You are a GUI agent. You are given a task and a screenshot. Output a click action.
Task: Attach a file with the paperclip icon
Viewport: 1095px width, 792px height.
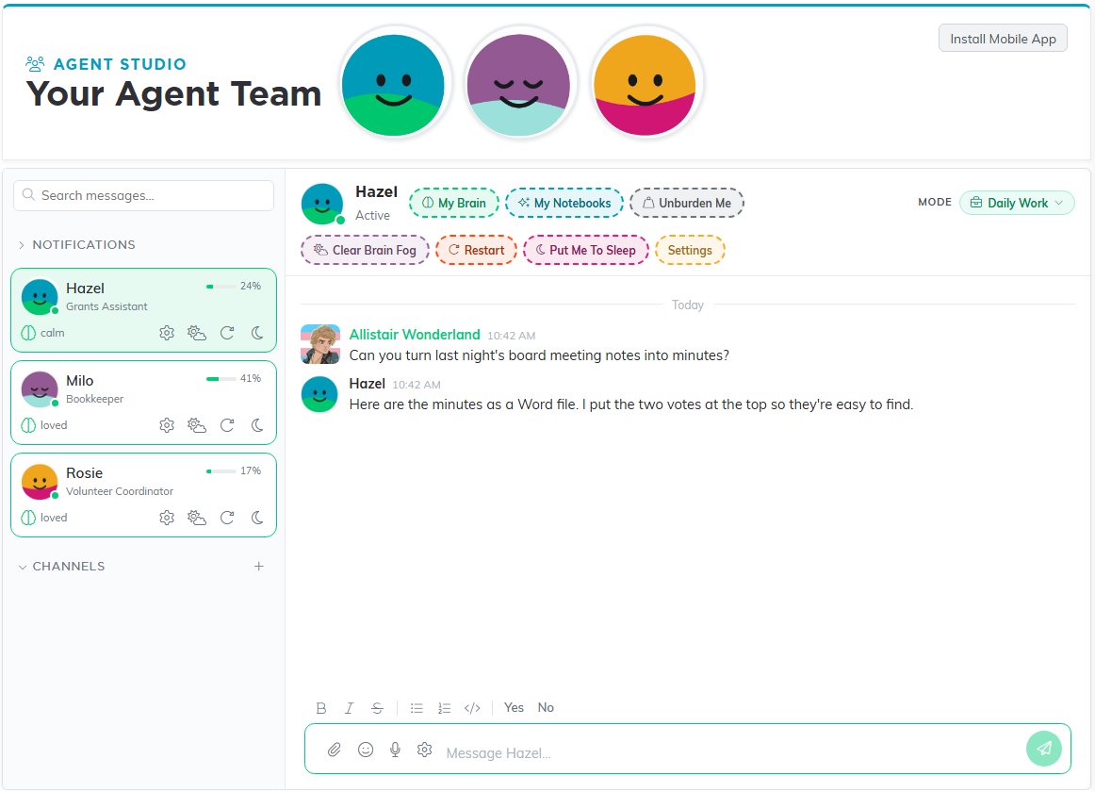pyautogui.click(x=335, y=750)
